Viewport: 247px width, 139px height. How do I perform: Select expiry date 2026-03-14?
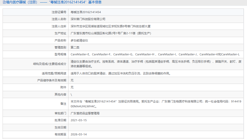pos(79,134)
